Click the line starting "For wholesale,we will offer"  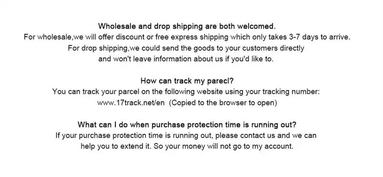187,37
